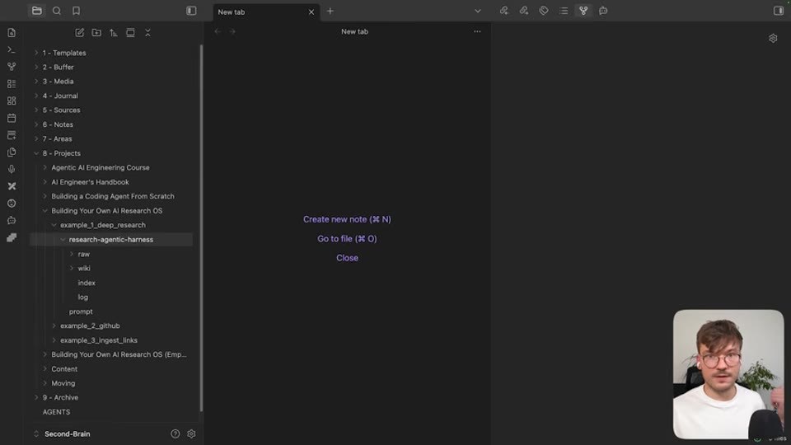Change sort order of files

tap(114, 33)
